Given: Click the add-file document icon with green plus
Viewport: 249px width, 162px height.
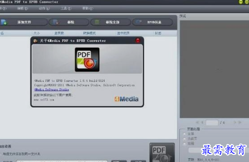Looking at the screenshot, I should (x=4, y=22).
